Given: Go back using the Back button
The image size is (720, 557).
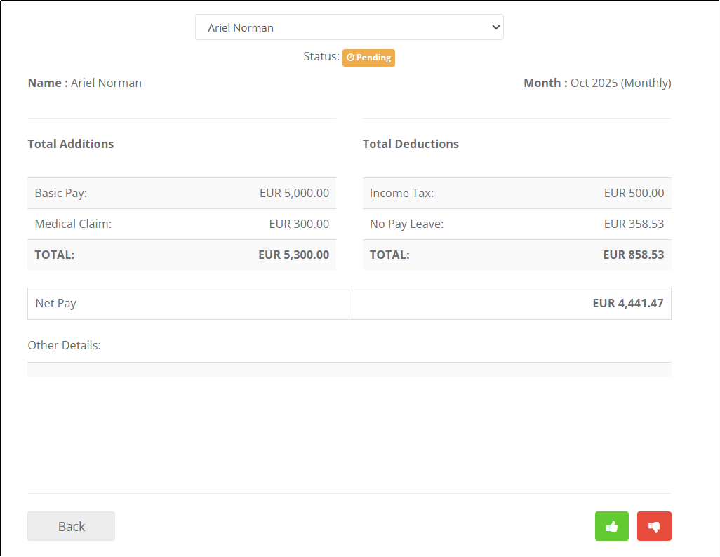Looking at the screenshot, I should [71, 526].
